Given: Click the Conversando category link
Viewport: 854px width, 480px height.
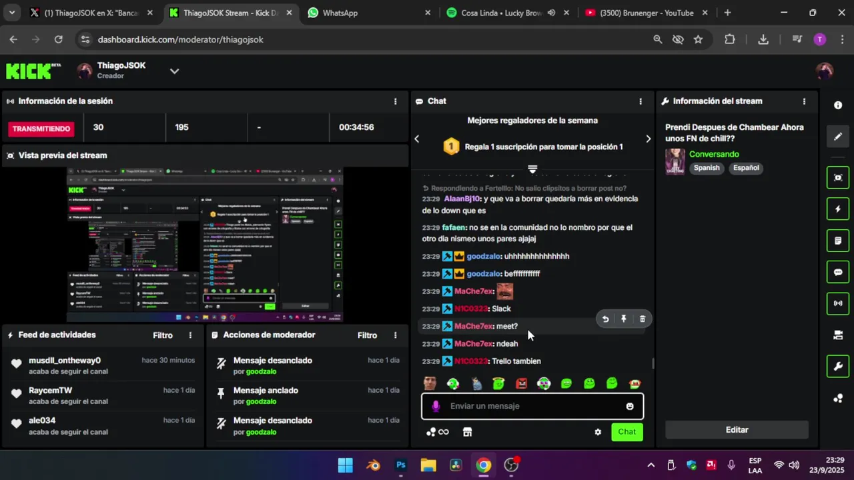Looking at the screenshot, I should (714, 154).
